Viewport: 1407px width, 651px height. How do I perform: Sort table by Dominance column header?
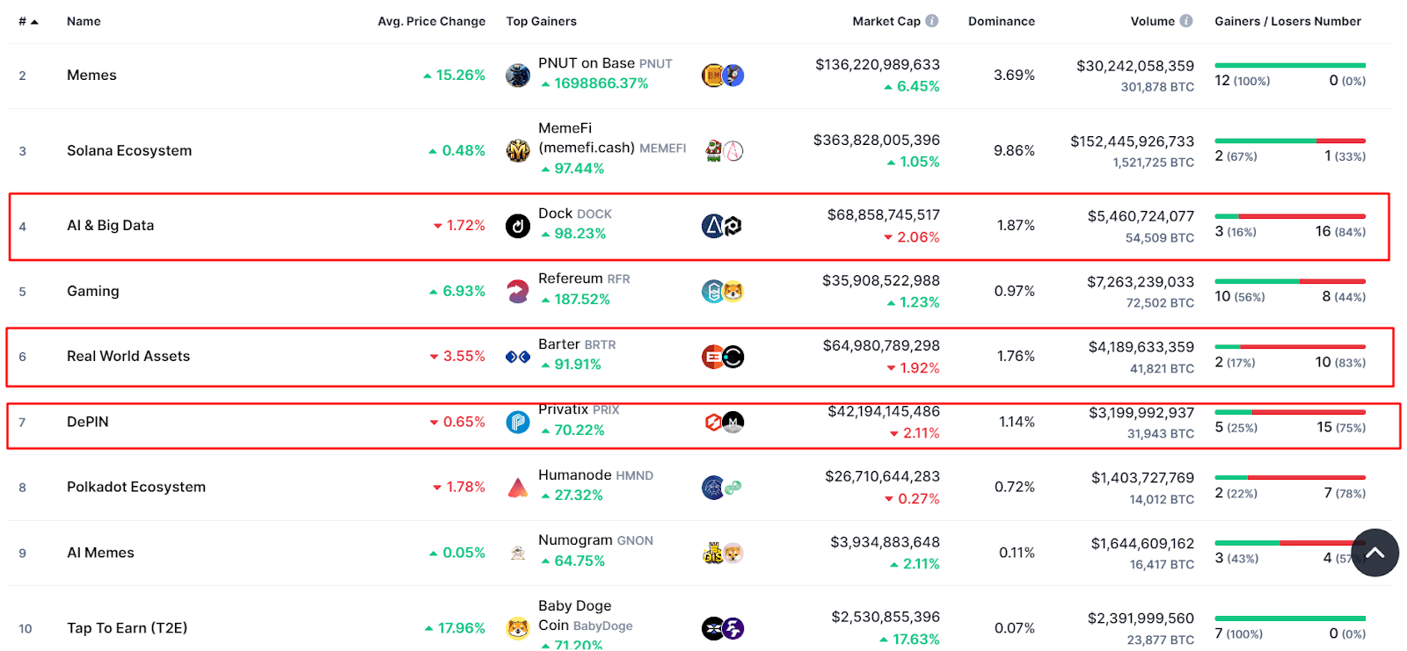pos(1001,21)
